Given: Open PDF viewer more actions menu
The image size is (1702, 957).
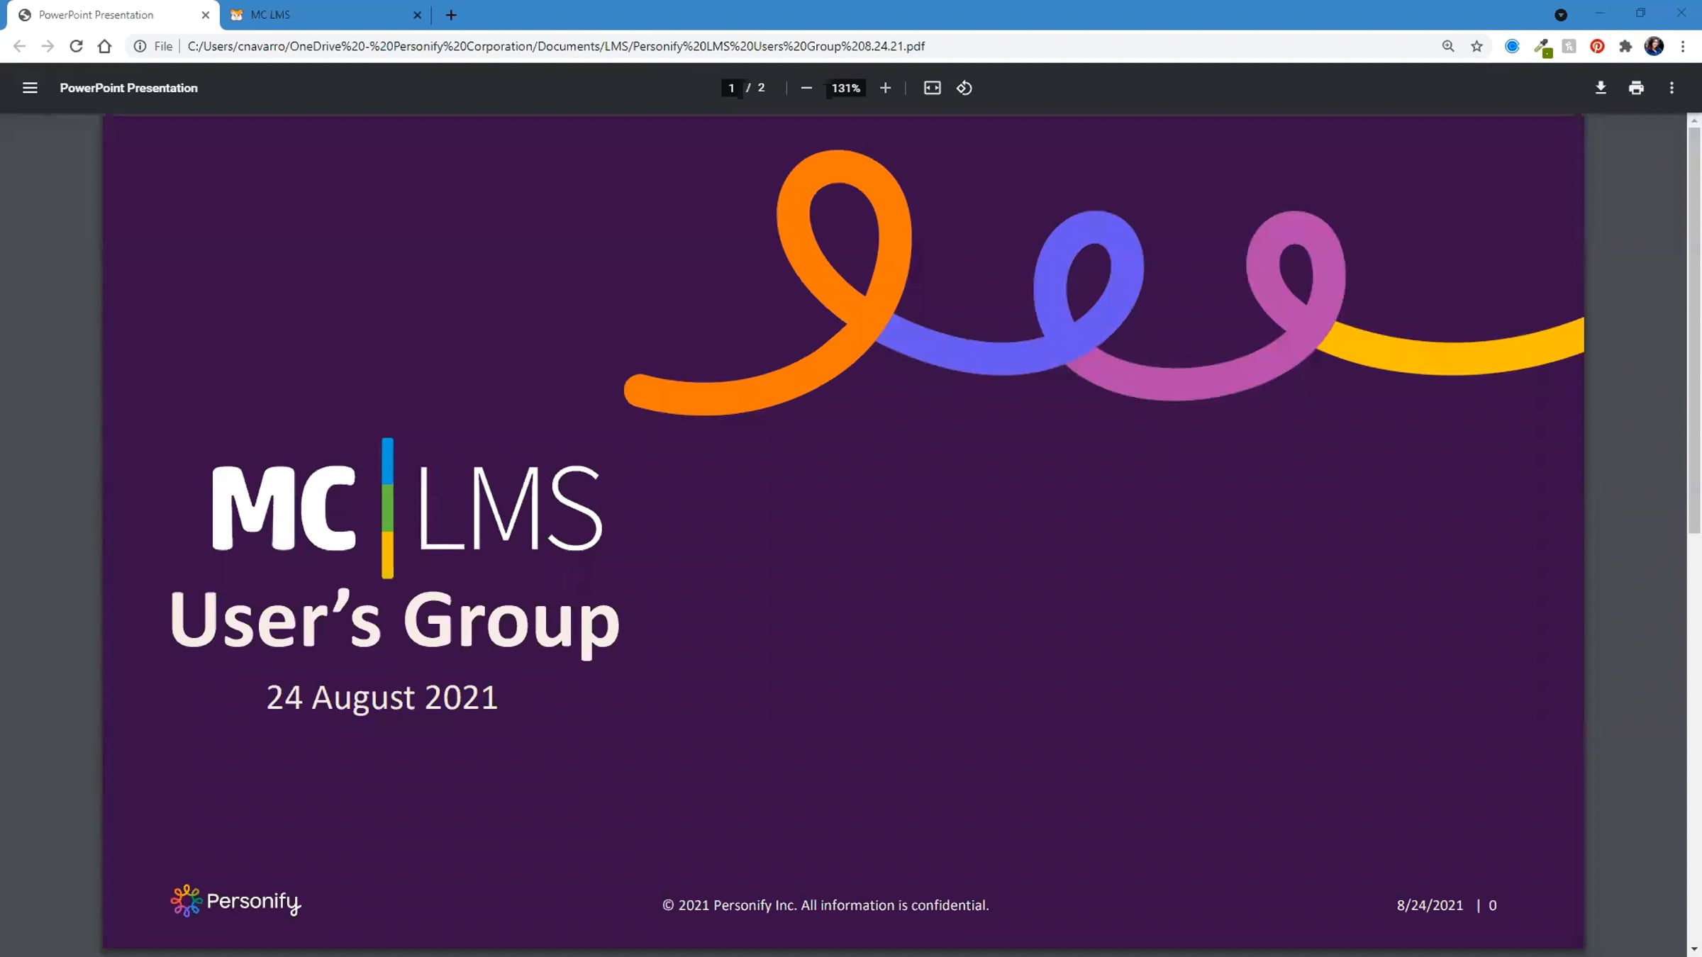Looking at the screenshot, I should [1672, 88].
